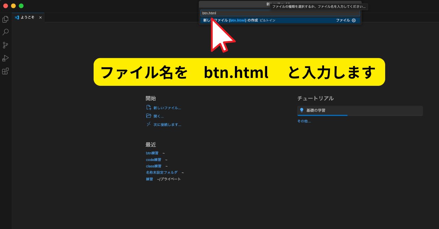Click the その他... link under tutorials

point(304,121)
